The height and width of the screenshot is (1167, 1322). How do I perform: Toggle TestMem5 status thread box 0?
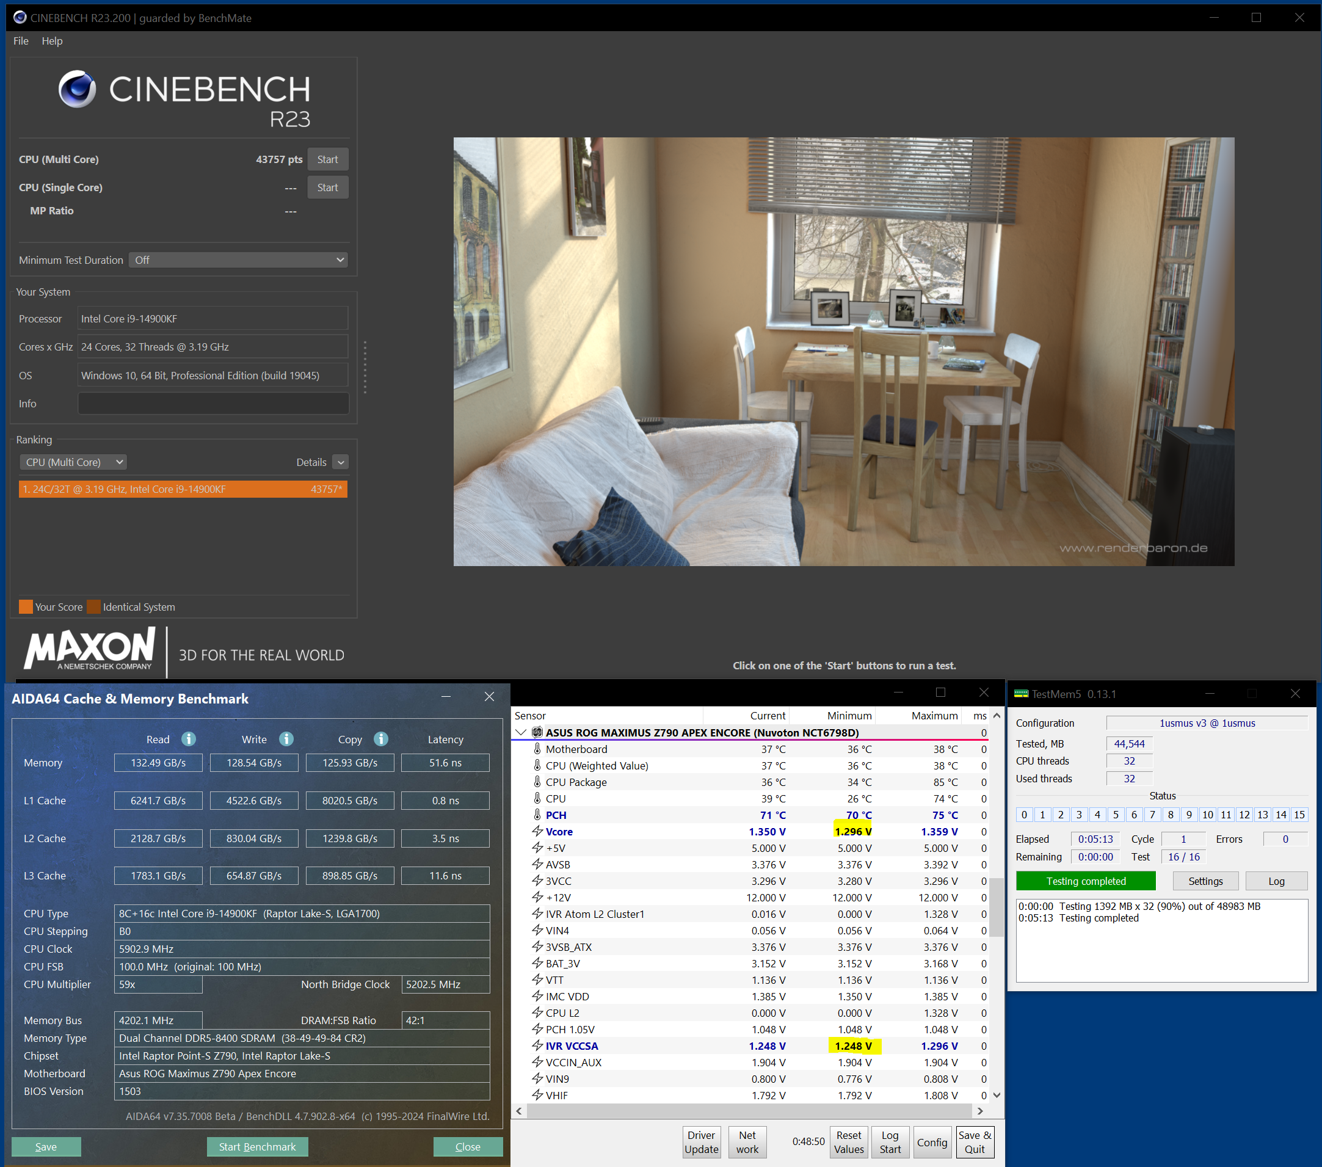point(1024,815)
